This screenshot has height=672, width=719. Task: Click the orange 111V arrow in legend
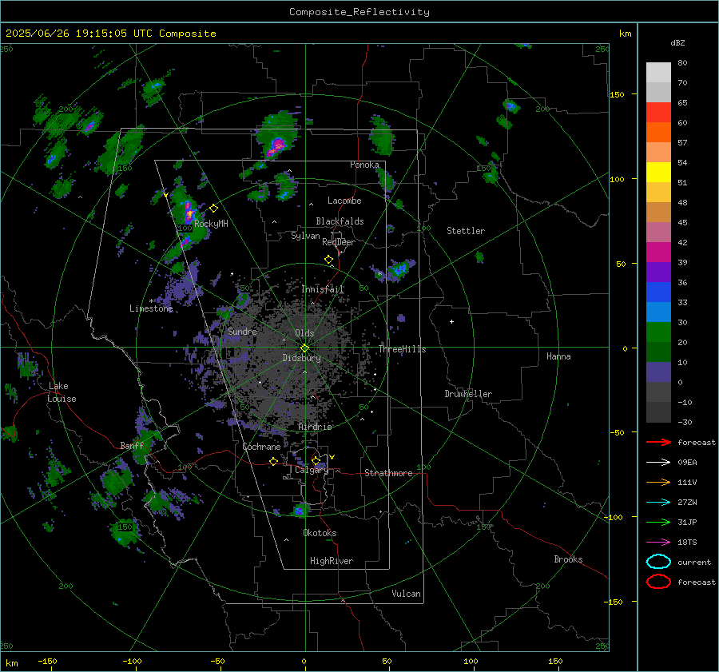(658, 482)
